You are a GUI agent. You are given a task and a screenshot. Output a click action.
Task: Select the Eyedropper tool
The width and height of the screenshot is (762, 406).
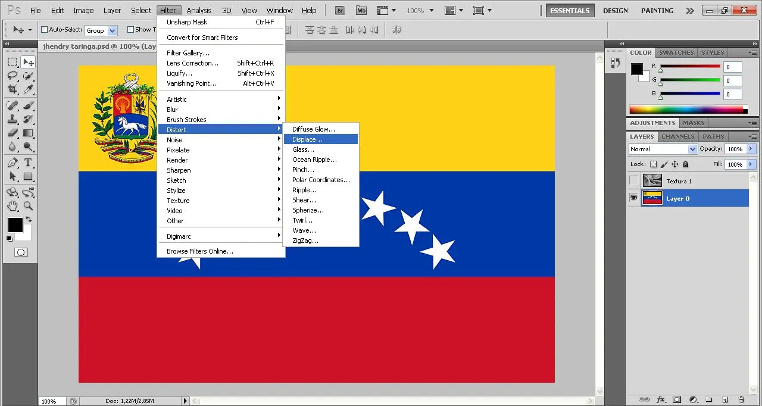tap(28, 89)
